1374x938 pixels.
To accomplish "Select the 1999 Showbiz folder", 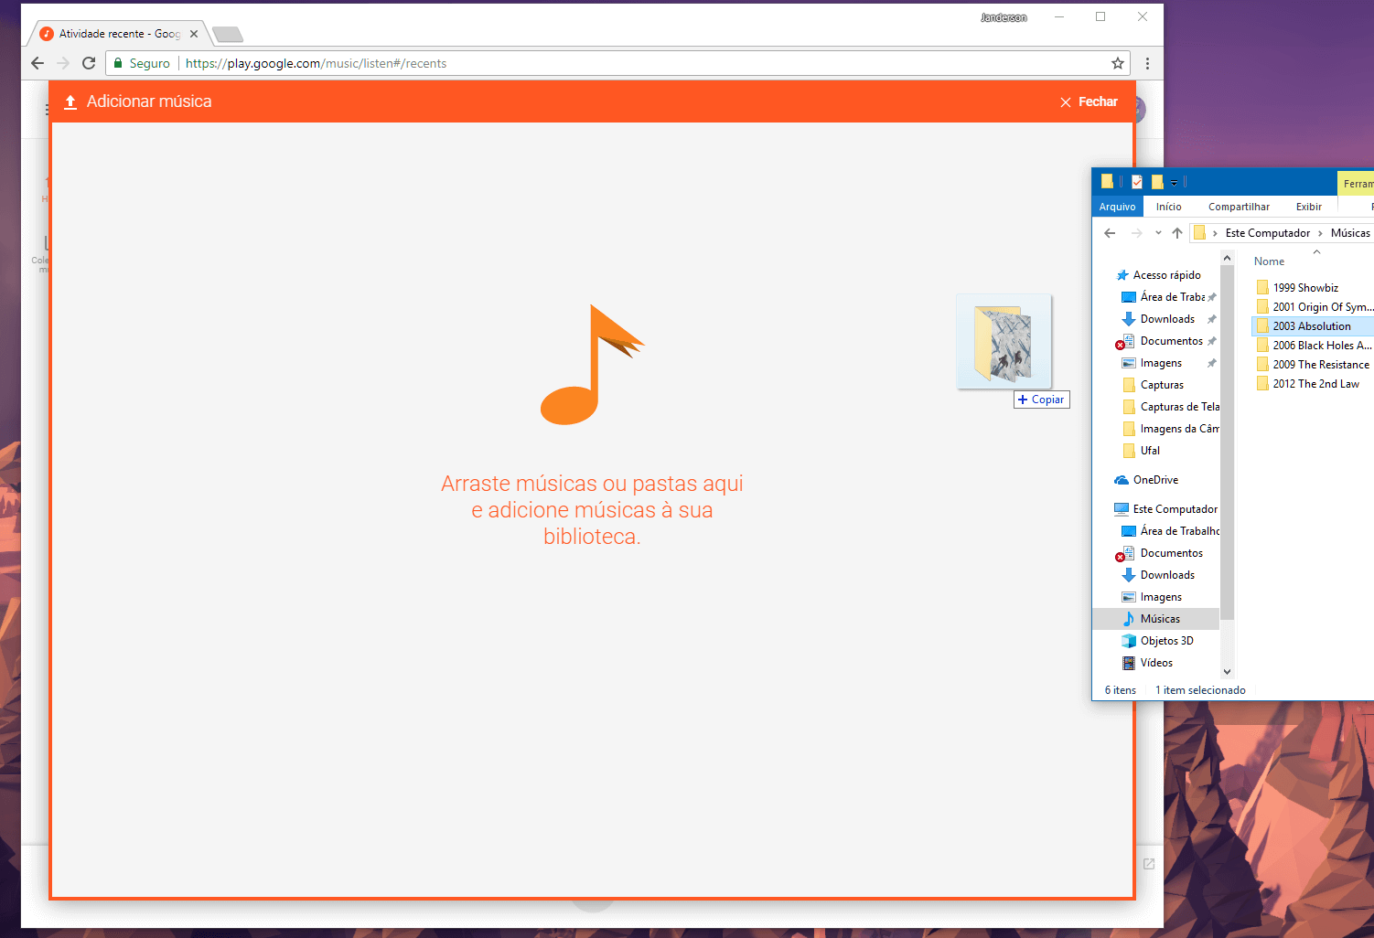I will click(1306, 286).
